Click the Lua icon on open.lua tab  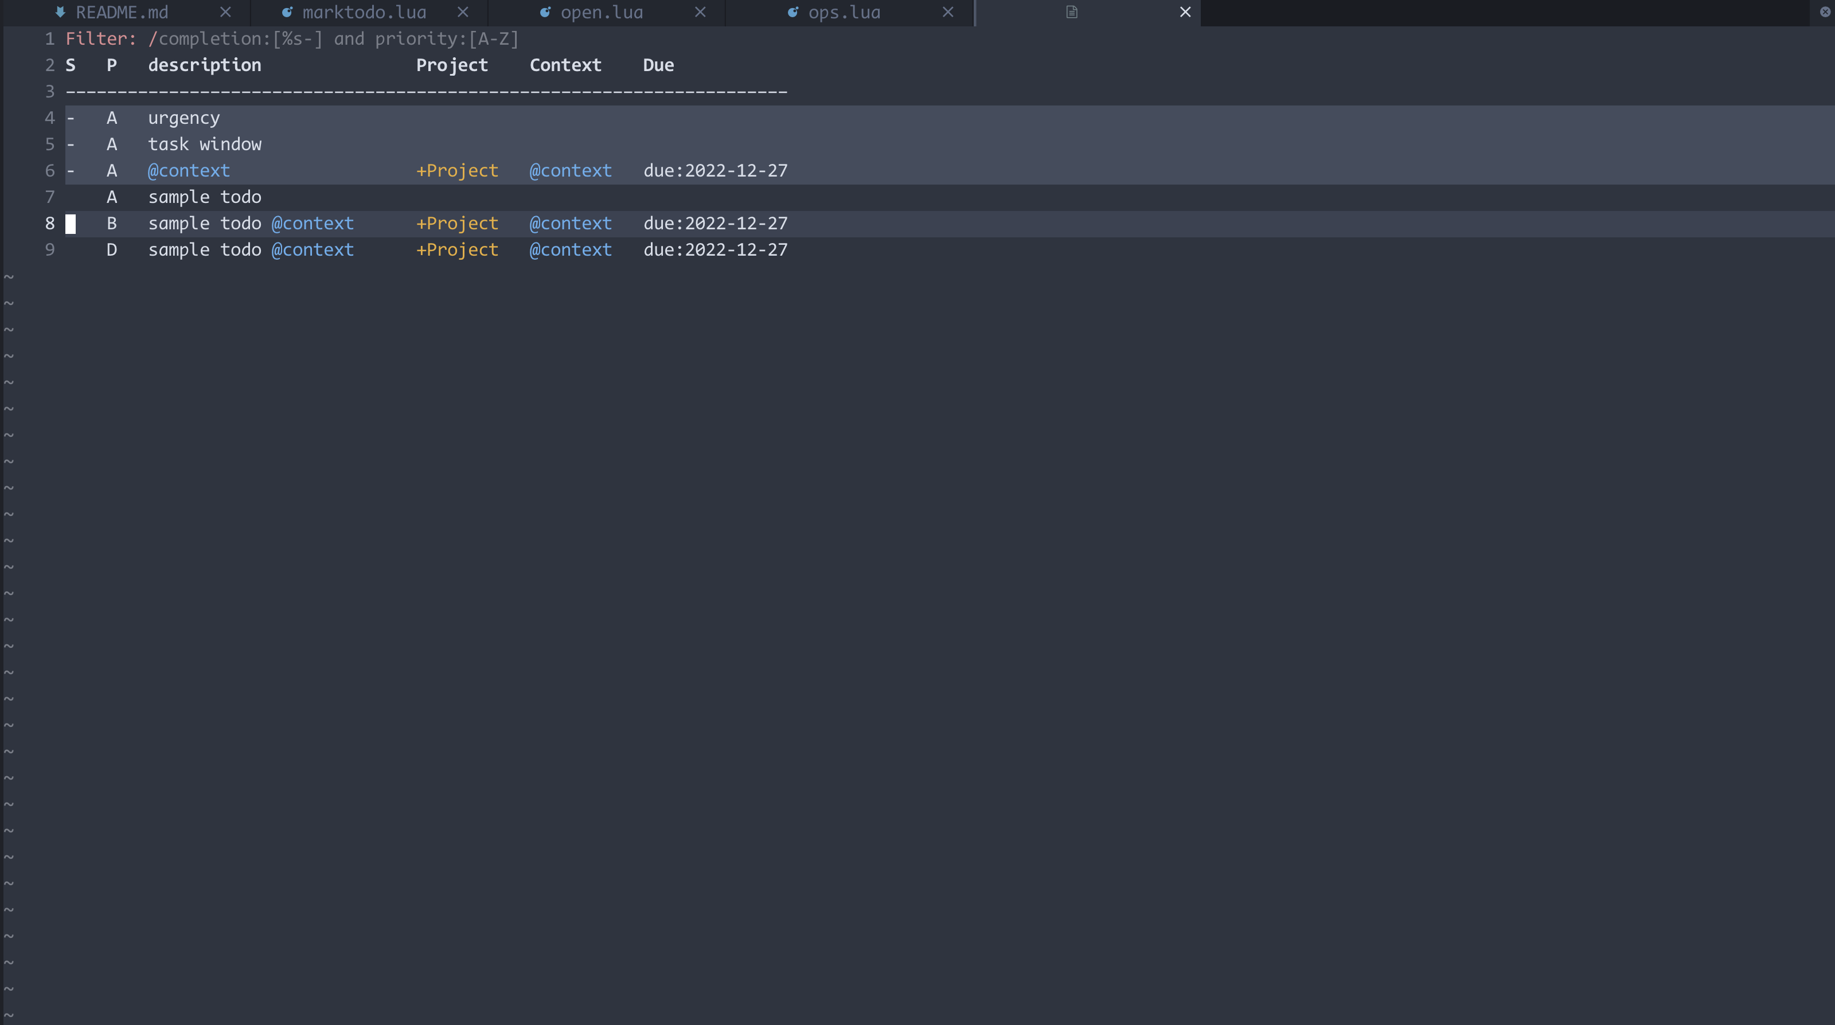(x=545, y=12)
